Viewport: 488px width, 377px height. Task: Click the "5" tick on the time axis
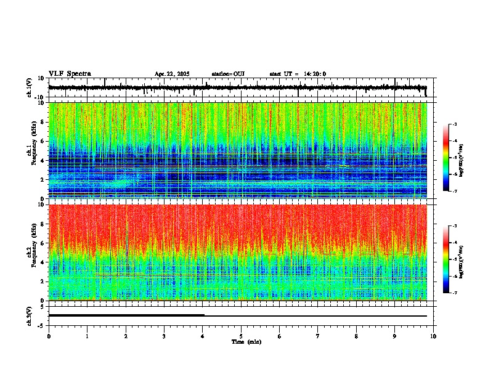[241, 336]
